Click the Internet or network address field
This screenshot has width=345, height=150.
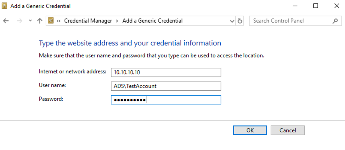(x=166, y=73)
